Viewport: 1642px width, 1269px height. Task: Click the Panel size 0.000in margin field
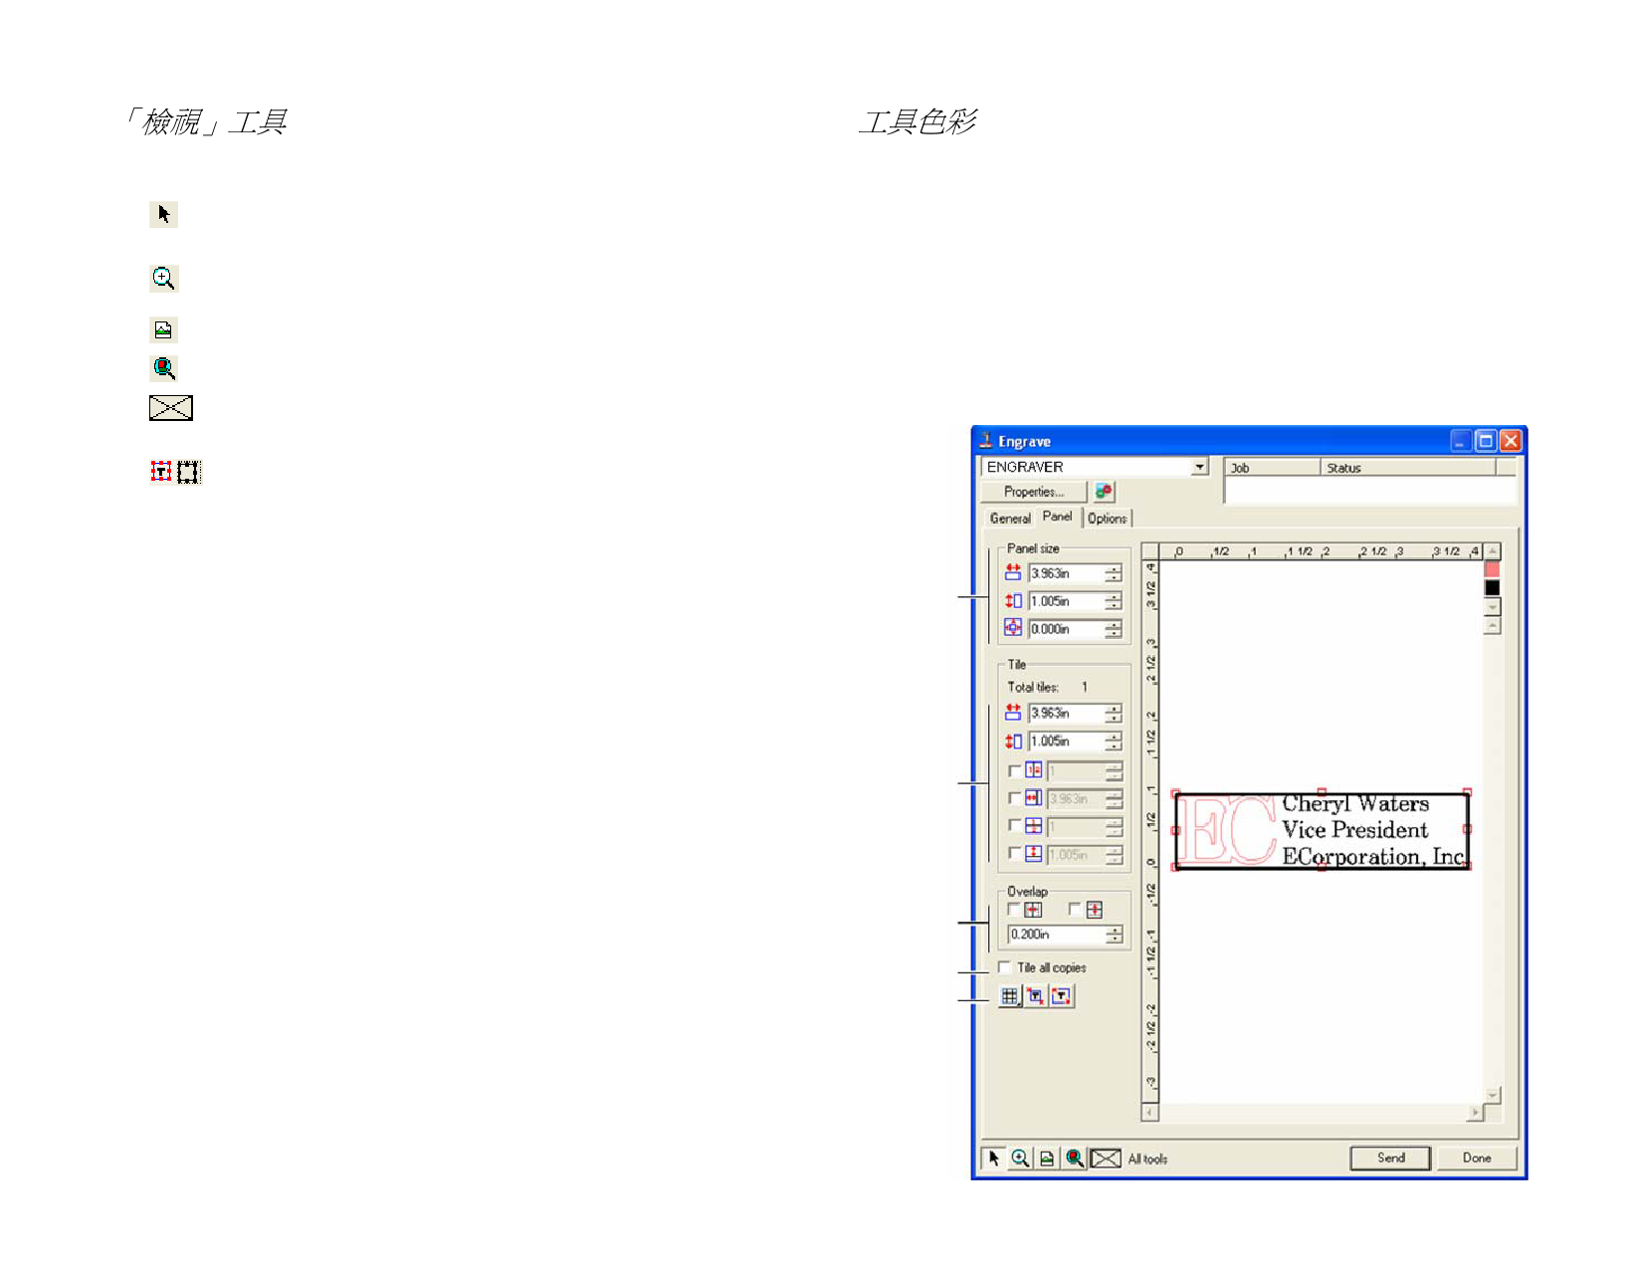click(1065, 629)
